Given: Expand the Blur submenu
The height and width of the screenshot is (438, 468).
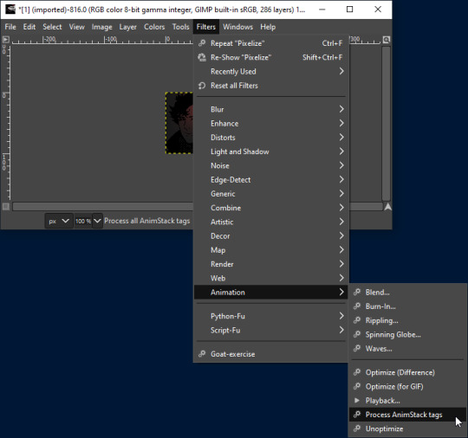Looking at the screenshot, I should point(270,109).
